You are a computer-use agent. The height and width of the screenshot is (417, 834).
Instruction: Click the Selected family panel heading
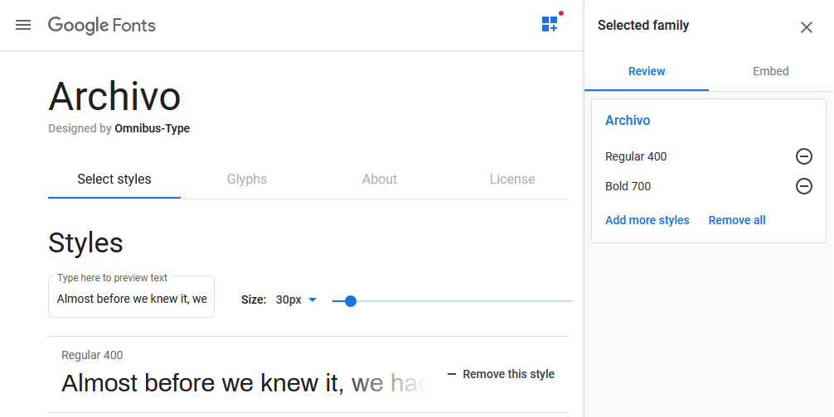point(643,26)
